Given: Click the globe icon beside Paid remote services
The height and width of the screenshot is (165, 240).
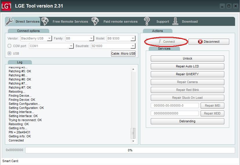Looking at the screenshot, I should click(x=95, y=21).
